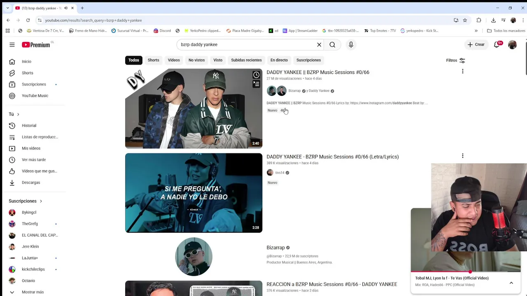Viewport: 527px width, 296px height.
Task: Expand the Suscripciones heading chevron
Action: (41, 201)
